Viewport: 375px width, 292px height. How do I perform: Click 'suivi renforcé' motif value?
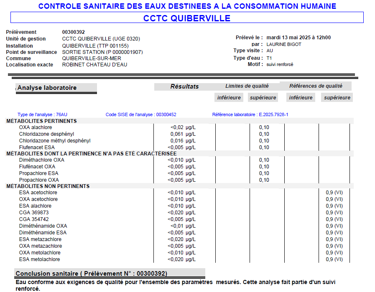[280, 64]
